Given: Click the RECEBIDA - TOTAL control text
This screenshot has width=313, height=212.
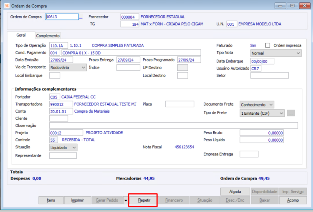Looking at the screenshot, I should click(78, 140).
